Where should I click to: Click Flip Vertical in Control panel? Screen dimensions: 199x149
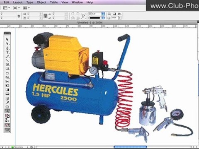[x=78, y=18]
